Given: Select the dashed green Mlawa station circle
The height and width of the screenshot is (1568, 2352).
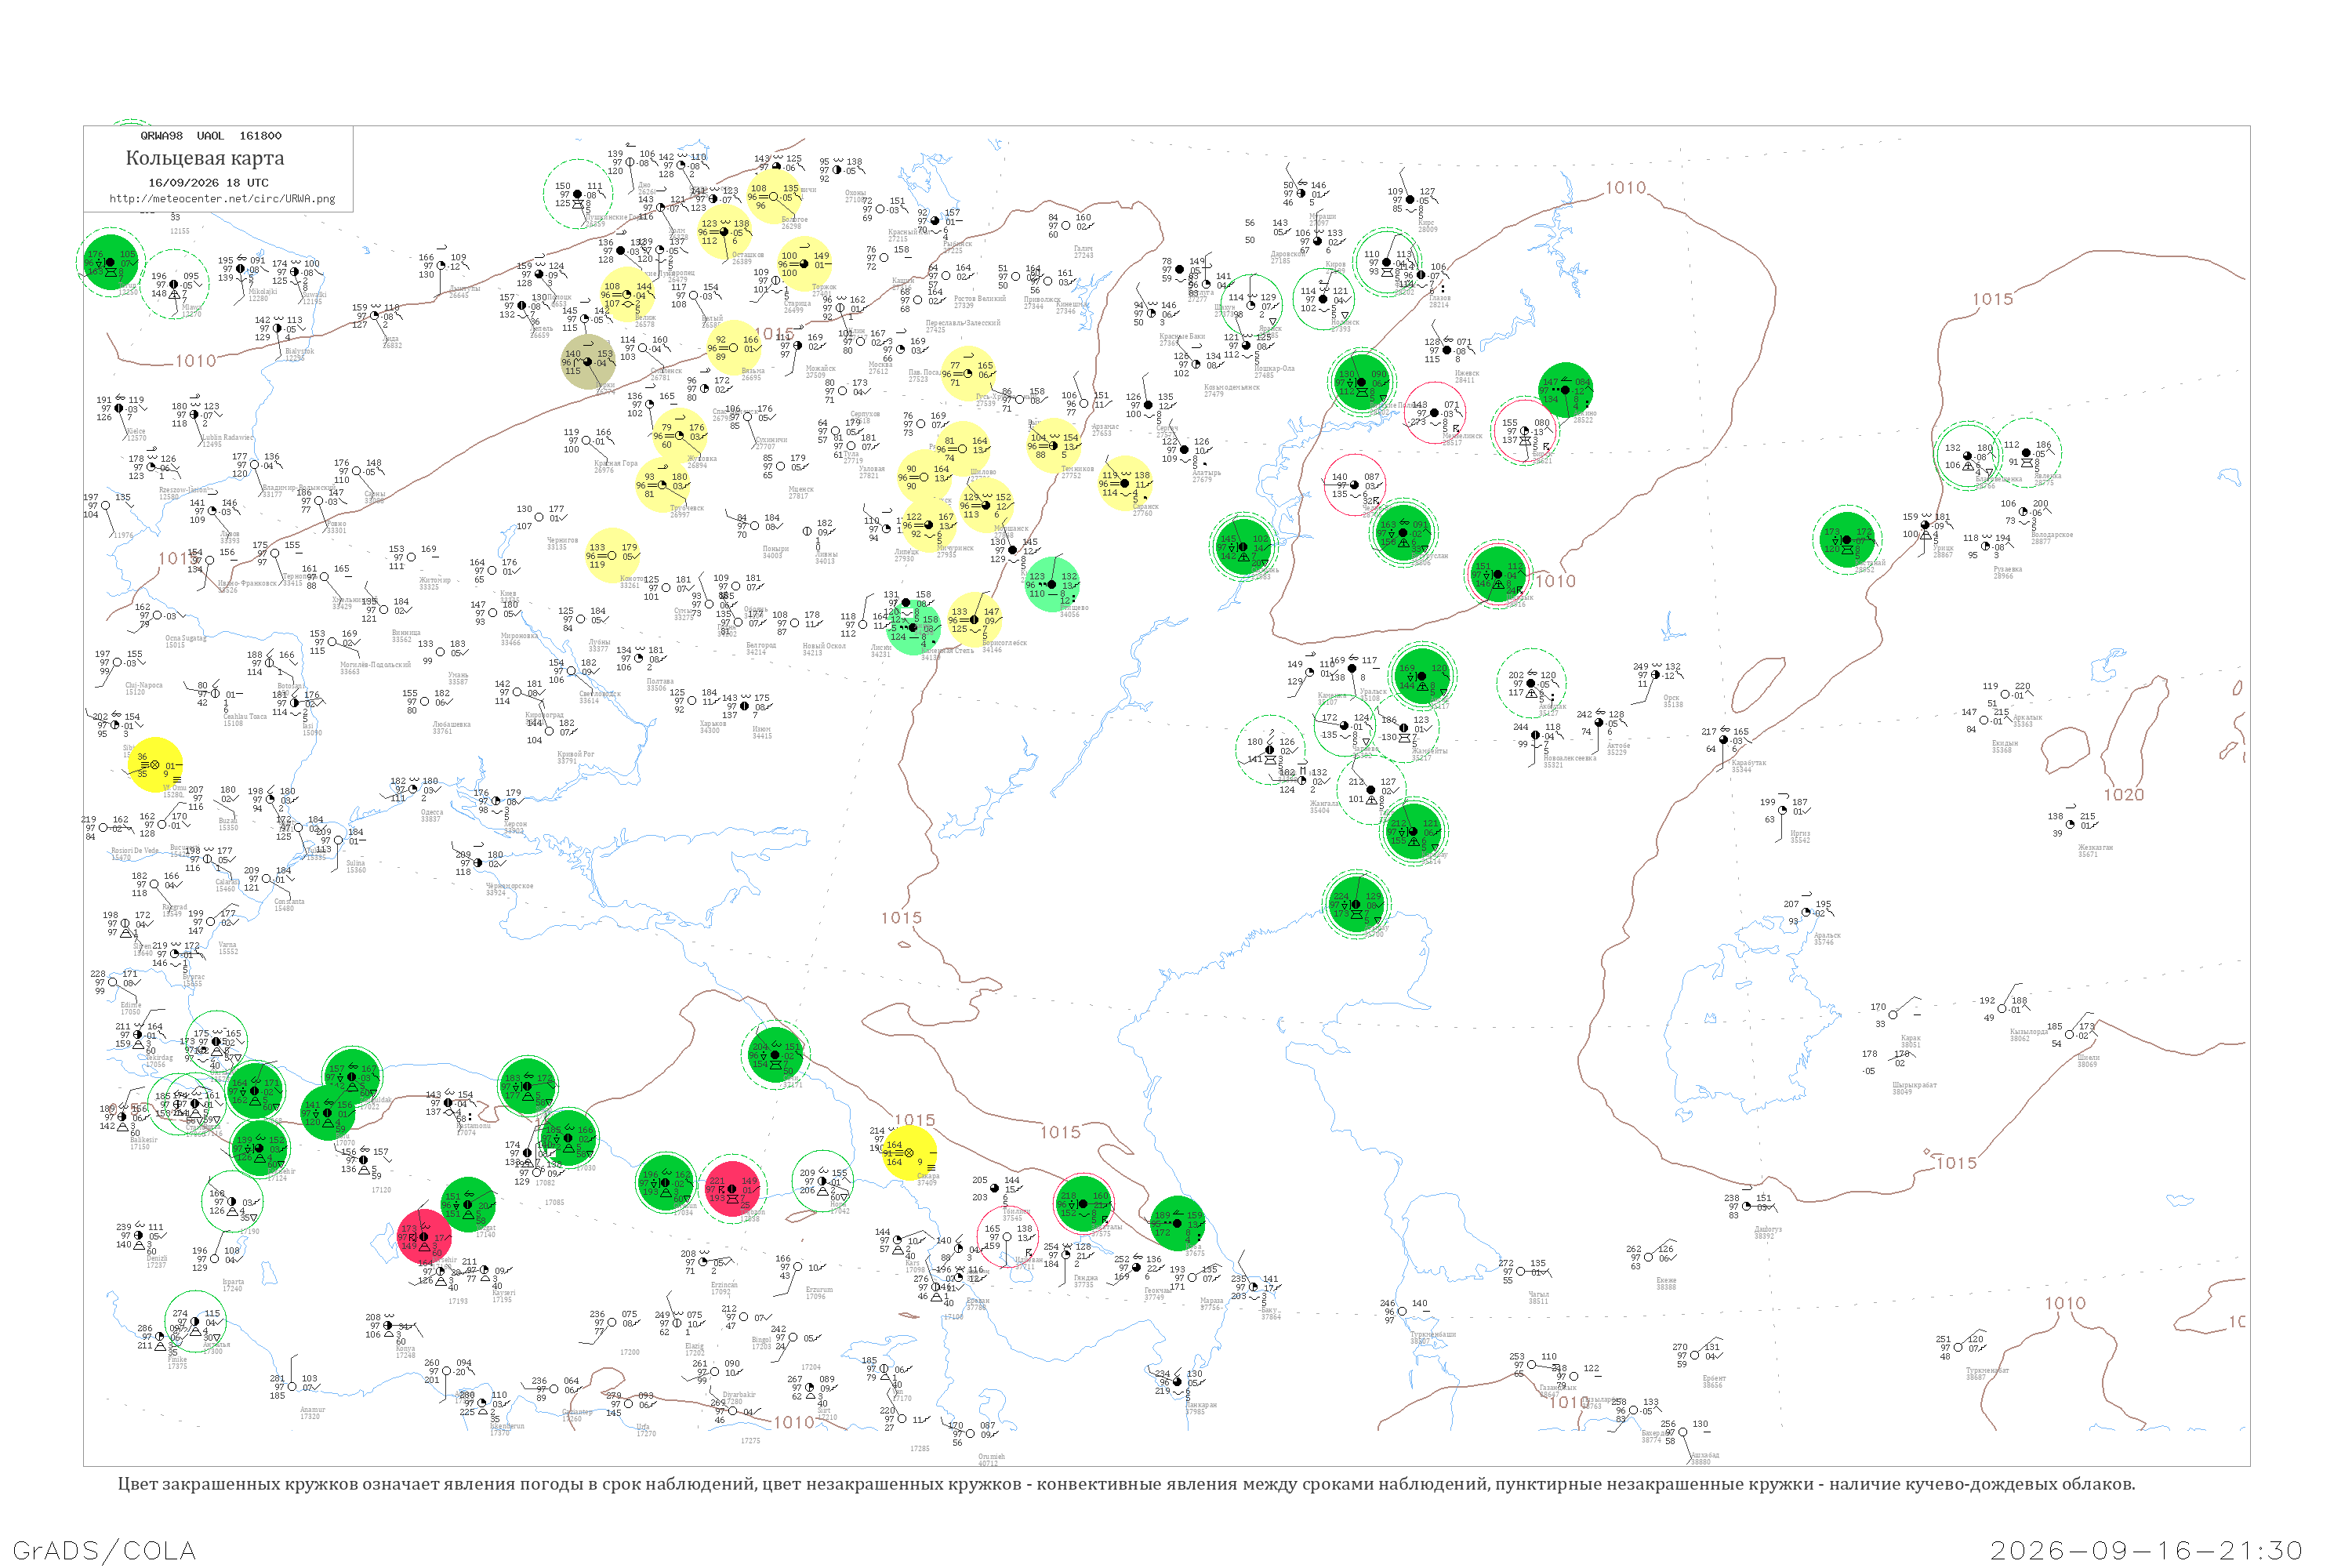Looking at the screenshot, I should coord(177,284).
